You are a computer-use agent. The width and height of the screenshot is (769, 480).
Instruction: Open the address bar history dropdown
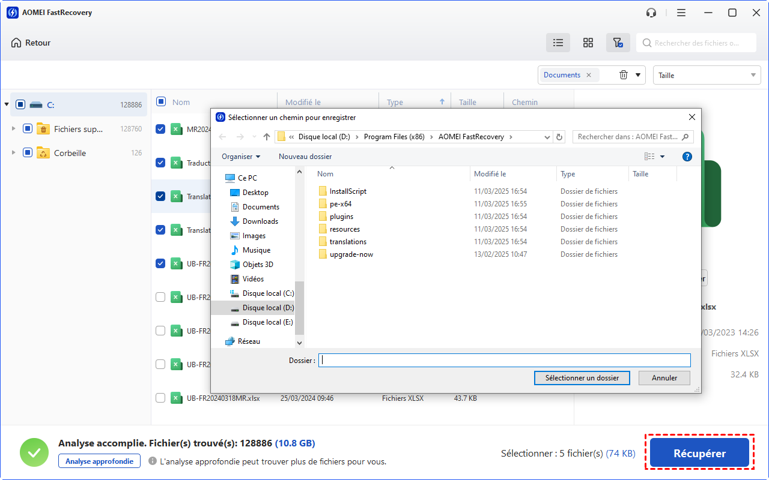point(547,137)
